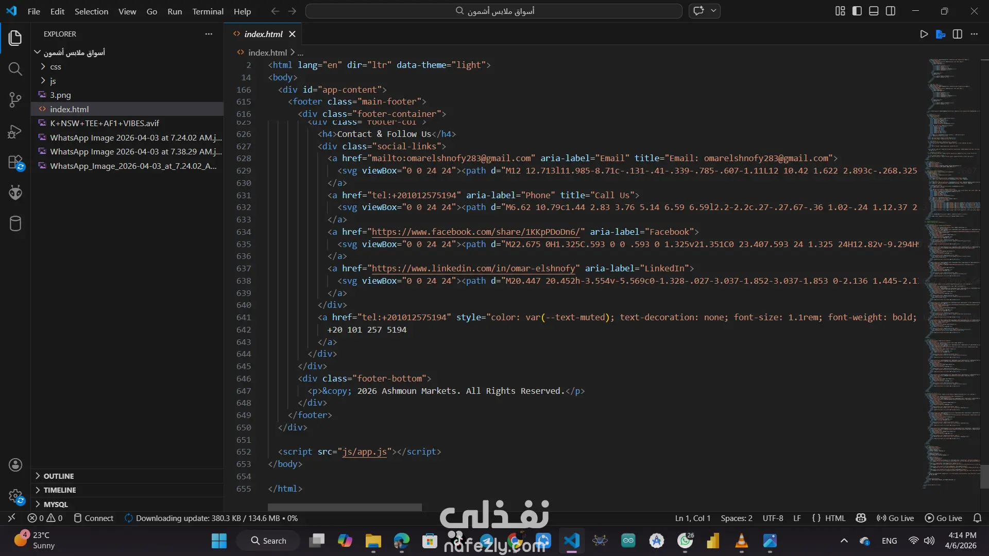This screenshot has height=556, width=989.
Task: Click the Spaces: 2 indentation setting
Action: tap(736, 518)
